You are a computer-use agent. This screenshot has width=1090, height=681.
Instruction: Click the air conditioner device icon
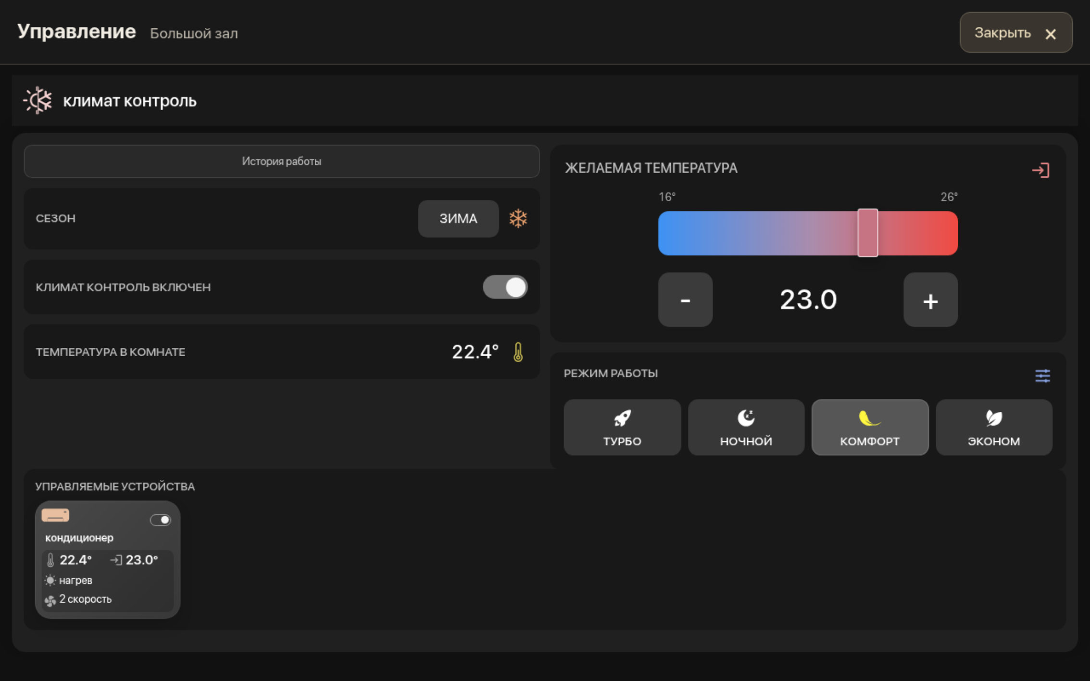coord(55,516)
